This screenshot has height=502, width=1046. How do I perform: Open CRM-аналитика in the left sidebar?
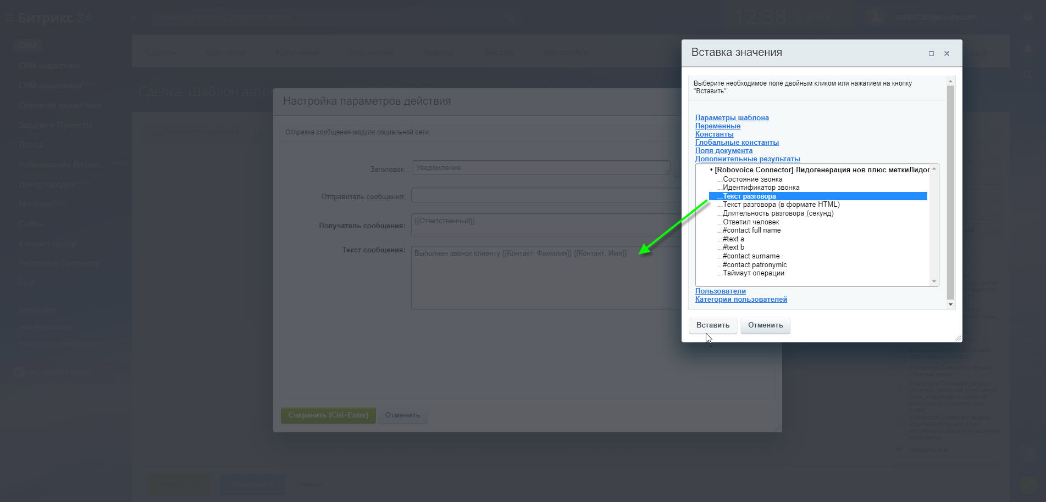point(51,86)
